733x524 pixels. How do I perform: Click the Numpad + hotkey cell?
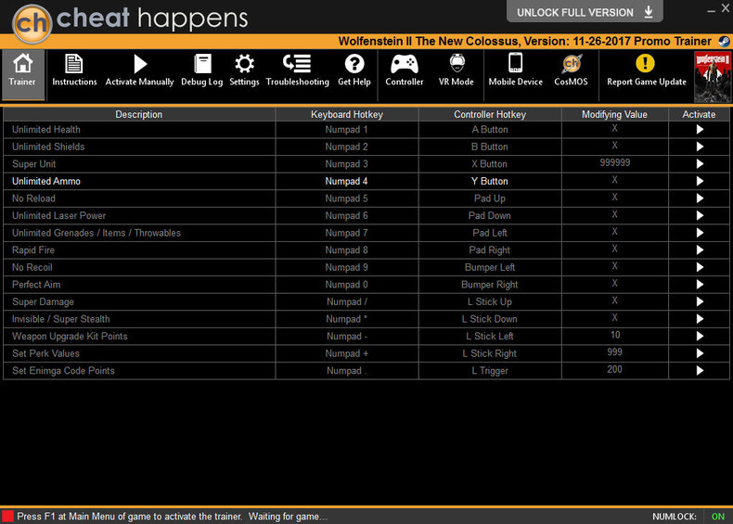[x=347, y=353]
